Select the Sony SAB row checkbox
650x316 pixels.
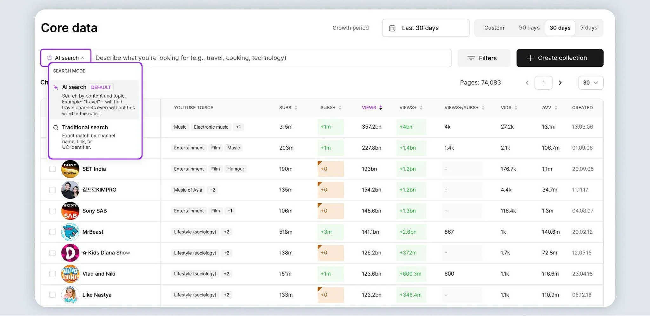[x=52, y=211]
